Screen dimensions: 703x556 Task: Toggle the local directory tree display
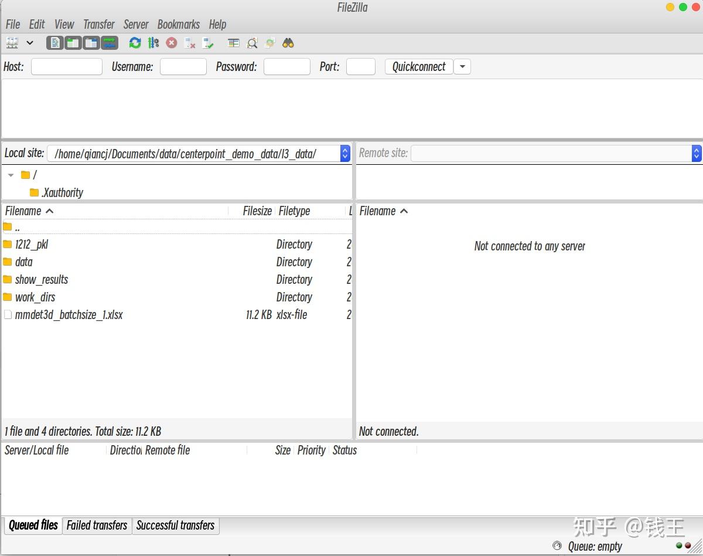point(73,43)
